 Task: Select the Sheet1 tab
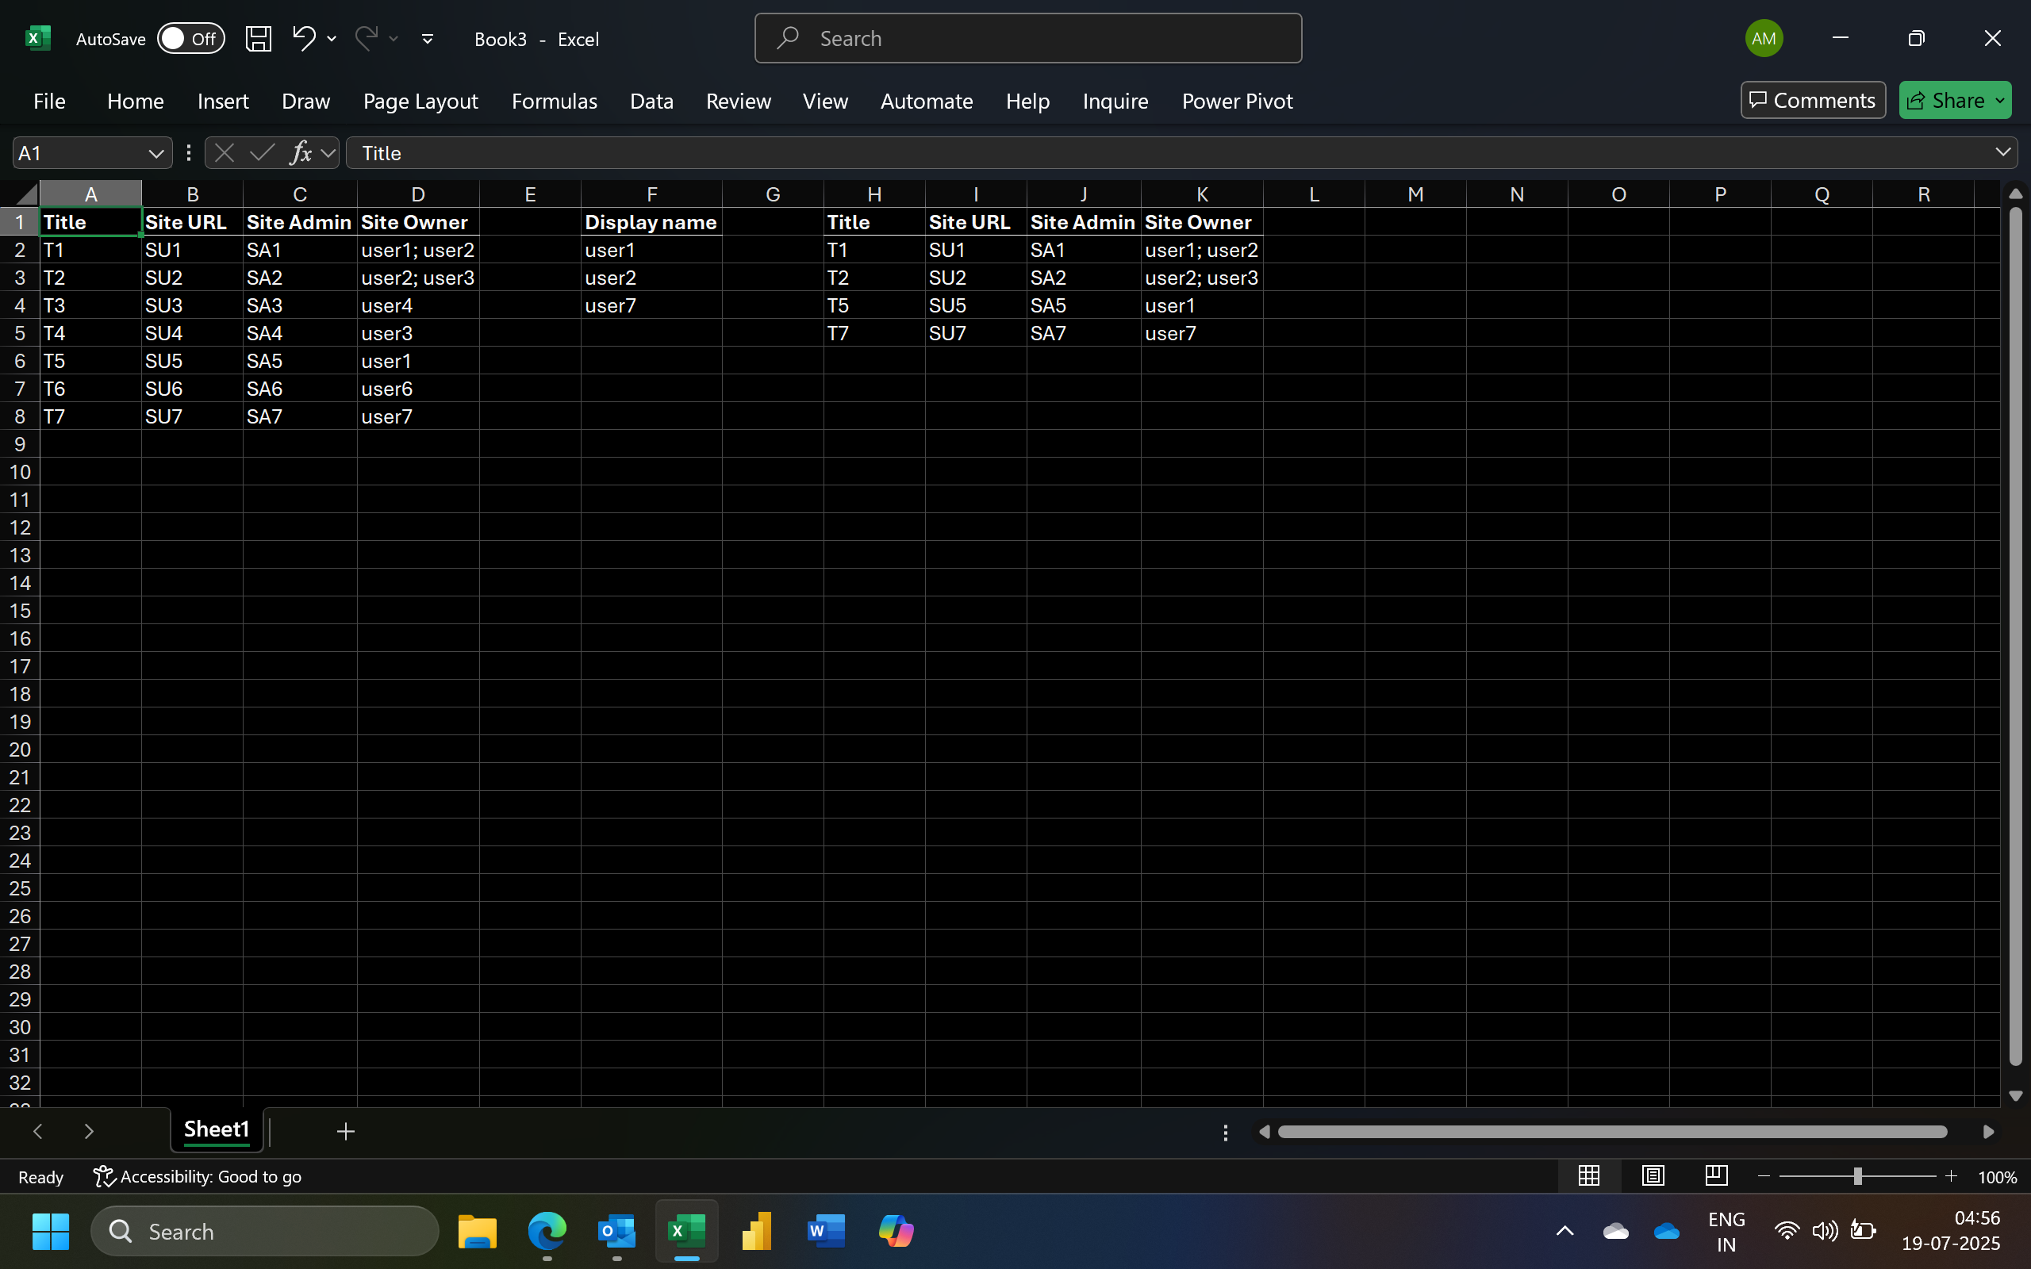[x=217, y=1129]
